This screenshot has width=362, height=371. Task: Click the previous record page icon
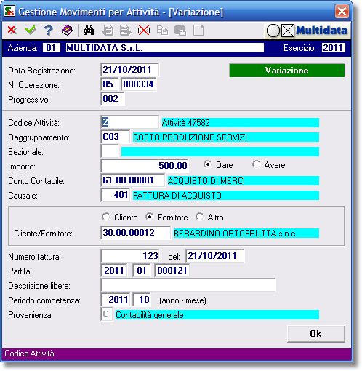108,31
